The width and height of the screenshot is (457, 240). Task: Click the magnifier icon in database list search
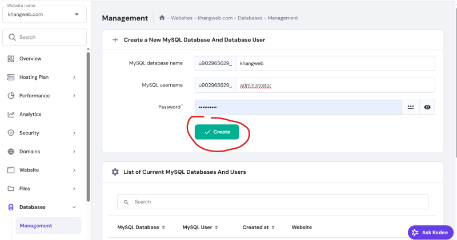tap(126, 202)
